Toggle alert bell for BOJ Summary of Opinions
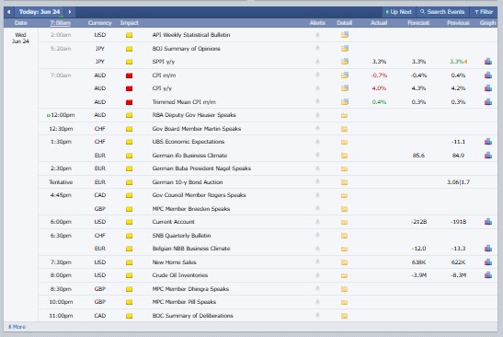The image size is (503, 337). pos(317,48)
